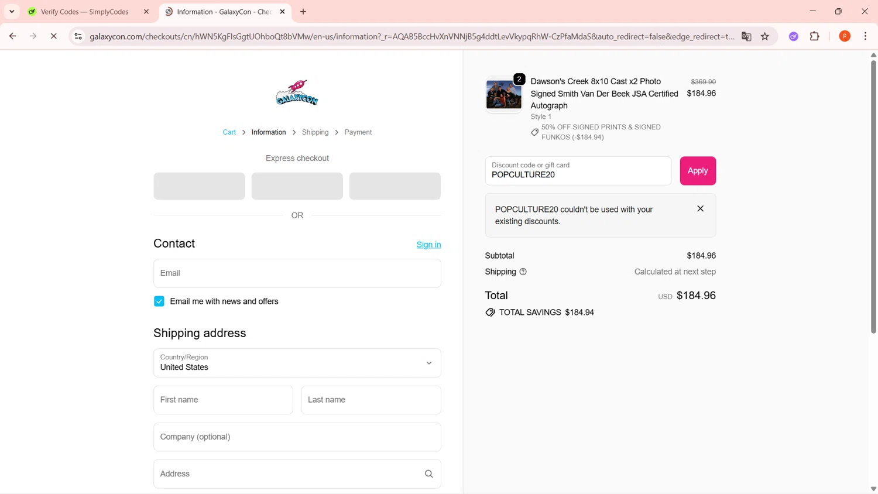This screenshot has height=494, width=878.
Task: Open the browser extensions puzzle icon
Action: coord(815,36)
